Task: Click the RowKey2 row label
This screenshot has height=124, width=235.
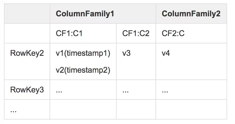Action: [x=27, y=53]
